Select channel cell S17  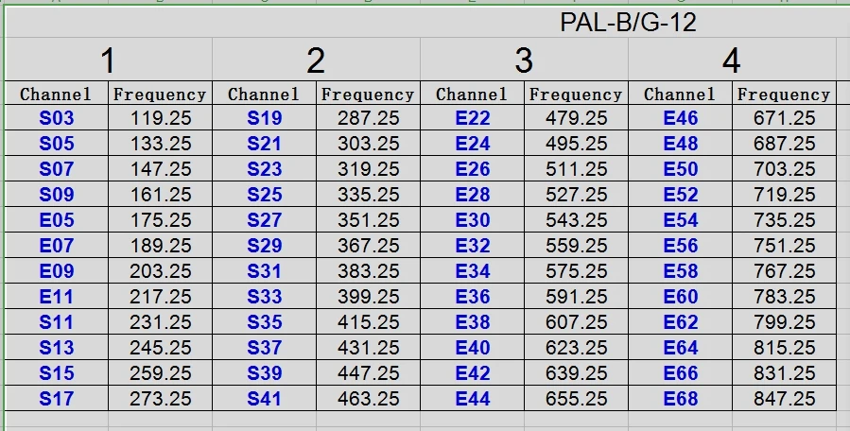[57, 399]
